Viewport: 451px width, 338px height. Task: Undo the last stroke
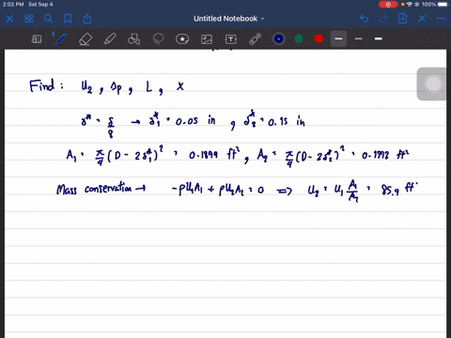(x=364, y=19)
